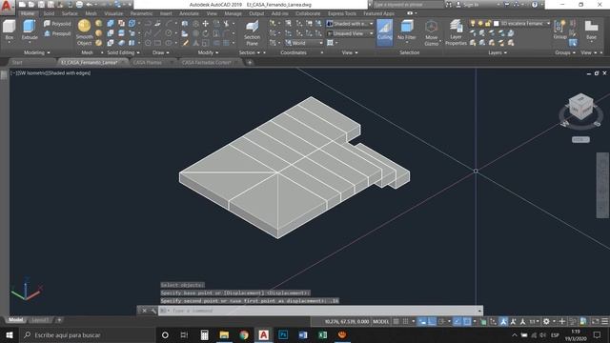Open the Express Tools ribbon tab
610x343 pixels.
[341, 13]
